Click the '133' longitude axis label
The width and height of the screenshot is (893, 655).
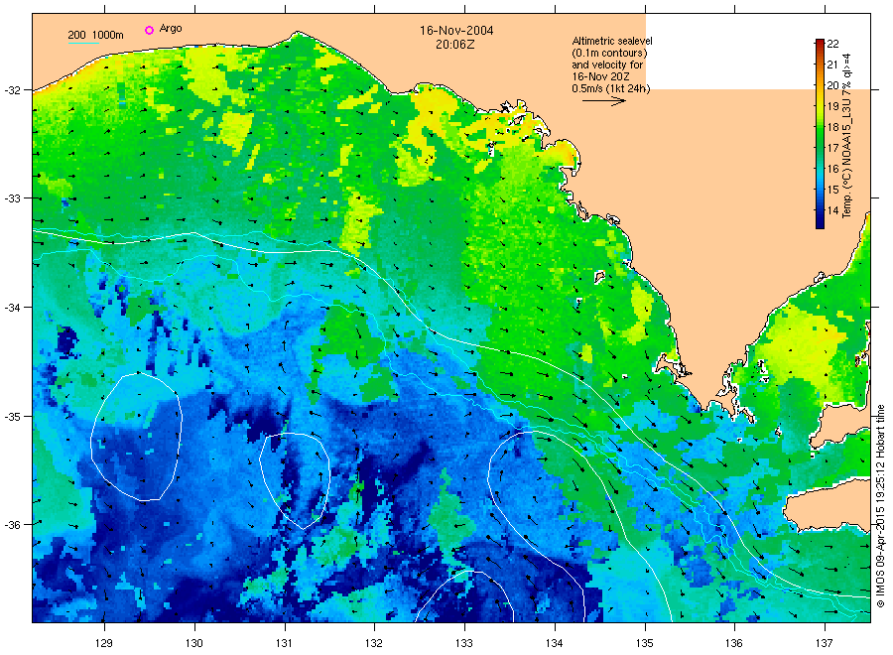point(464,643)
